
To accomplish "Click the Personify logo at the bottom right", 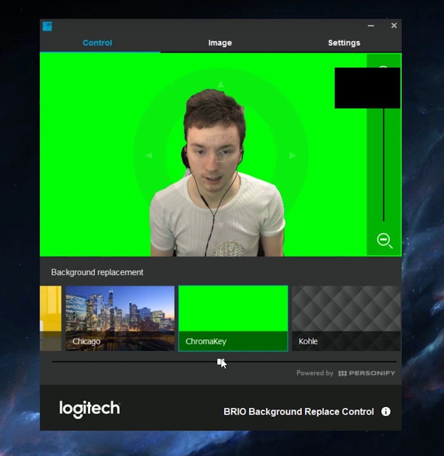I will [x=366, y=373].
